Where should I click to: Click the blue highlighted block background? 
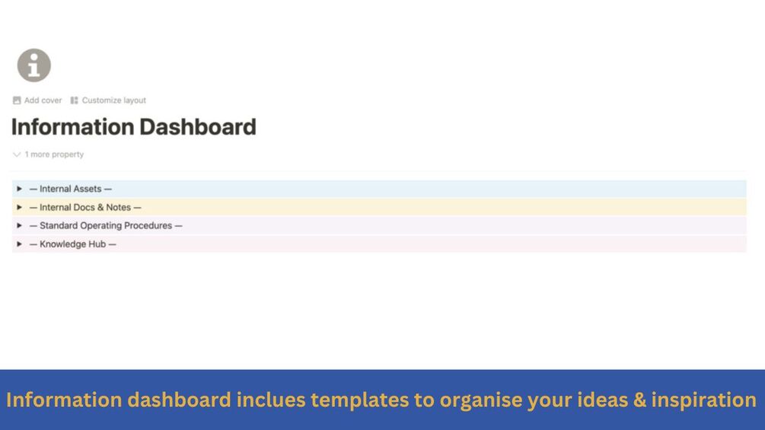tap(457, 189)
